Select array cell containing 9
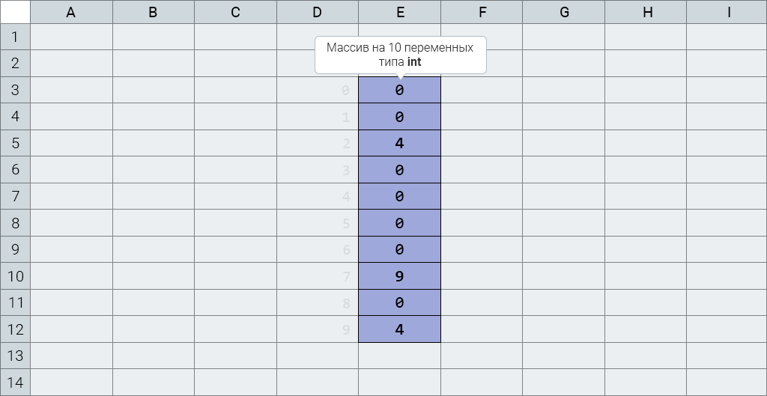Screen dimensions: 767x396 coord(399,276)
